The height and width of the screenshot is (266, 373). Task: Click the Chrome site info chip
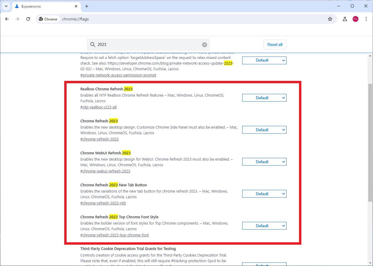48,19
